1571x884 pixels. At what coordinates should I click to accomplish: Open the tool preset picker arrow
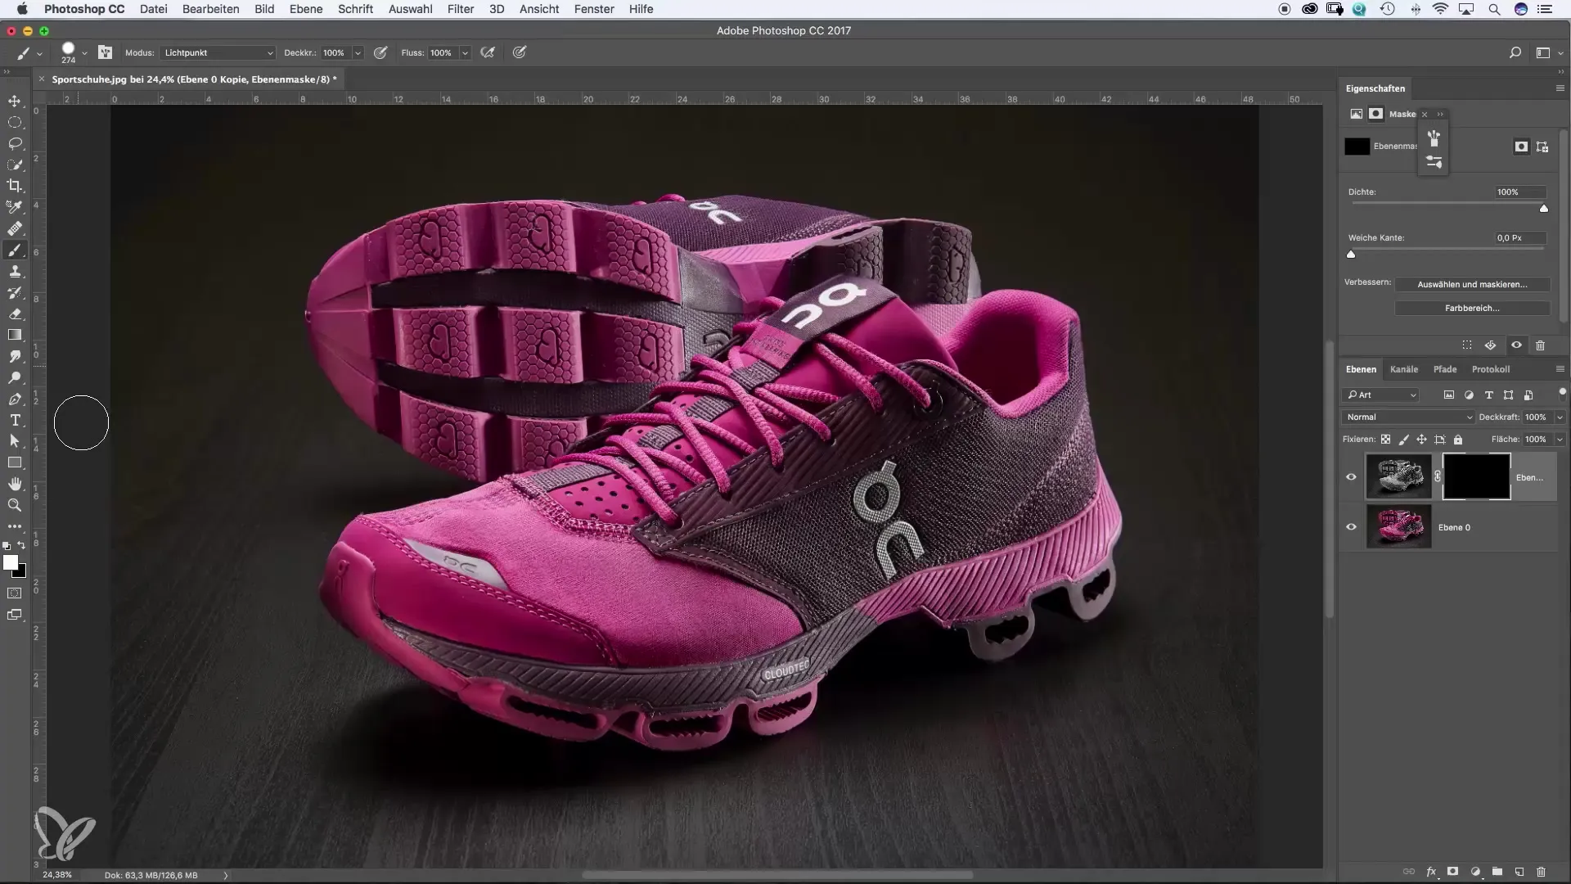point(38,53)
